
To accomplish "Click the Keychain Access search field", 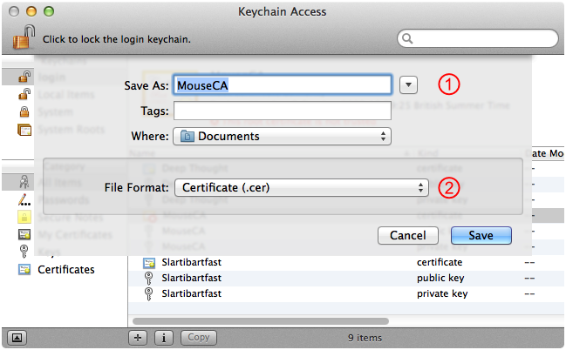I will coord(478,38).
